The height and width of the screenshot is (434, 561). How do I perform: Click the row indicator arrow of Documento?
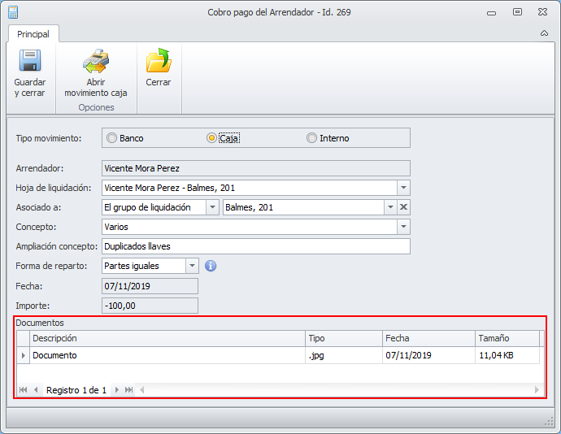point(24,355)
